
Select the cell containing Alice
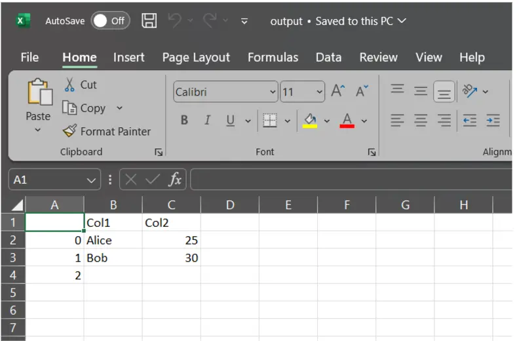tap(113, 240)
